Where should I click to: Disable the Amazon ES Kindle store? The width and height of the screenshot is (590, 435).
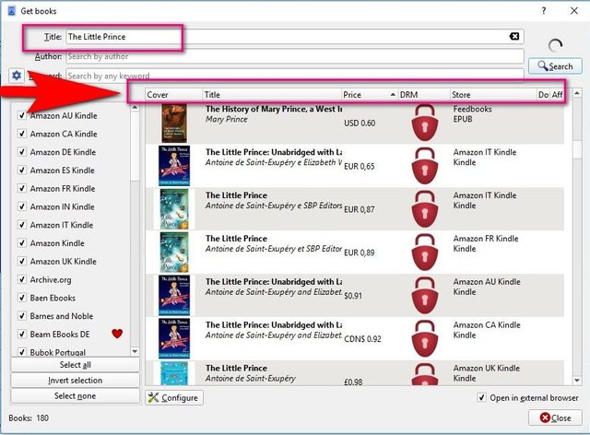pyautogui.click(x=22, y=170)
